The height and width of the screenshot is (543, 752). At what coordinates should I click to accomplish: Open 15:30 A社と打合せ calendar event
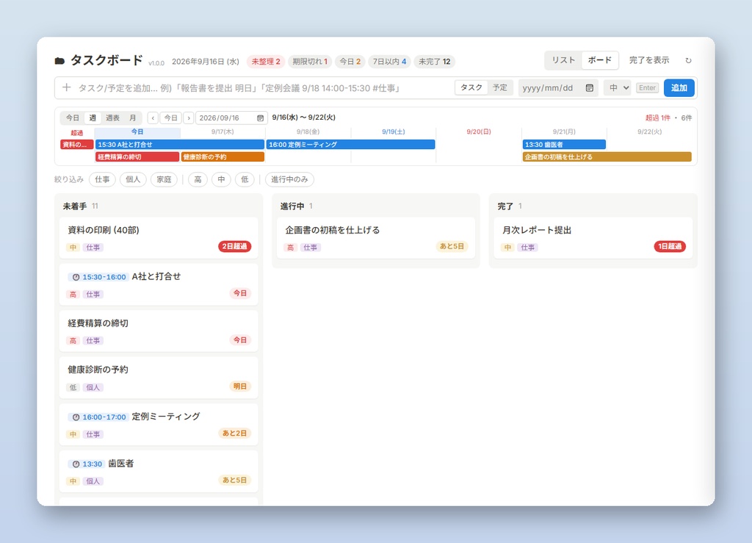180,145
